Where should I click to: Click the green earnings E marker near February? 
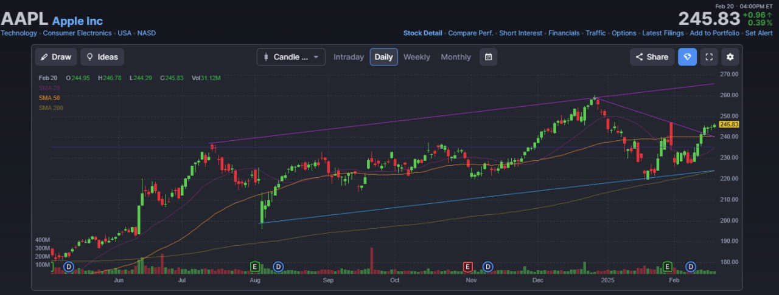pyautogui.click(x=667, y=266)
